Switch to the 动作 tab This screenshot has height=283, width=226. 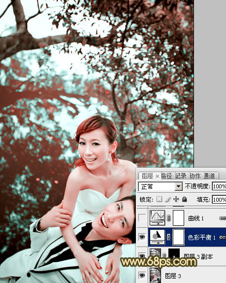coord(195,176)
